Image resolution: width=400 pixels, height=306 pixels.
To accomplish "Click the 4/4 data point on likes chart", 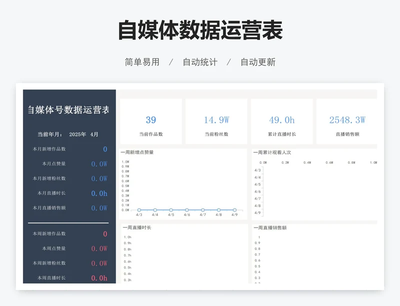I will point(155,210).
